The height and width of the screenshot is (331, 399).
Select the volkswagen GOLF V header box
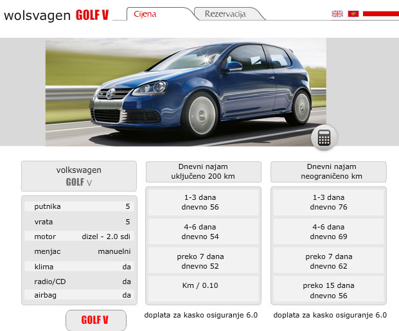[x=79, y=176]
